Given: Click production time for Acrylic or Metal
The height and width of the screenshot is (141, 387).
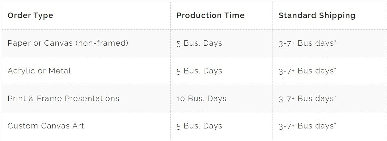Looking at the screenshot, I should (x=199, y=71).
